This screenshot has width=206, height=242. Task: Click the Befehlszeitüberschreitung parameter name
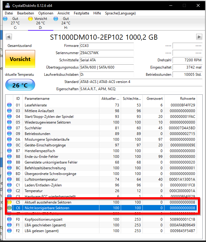[45, 168]
